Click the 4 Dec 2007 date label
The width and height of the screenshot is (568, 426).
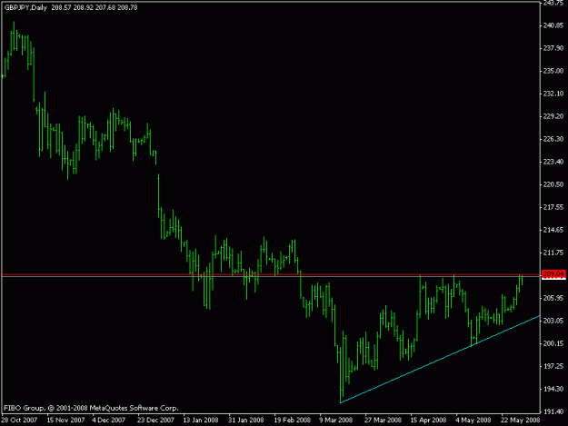click(109, 420)
